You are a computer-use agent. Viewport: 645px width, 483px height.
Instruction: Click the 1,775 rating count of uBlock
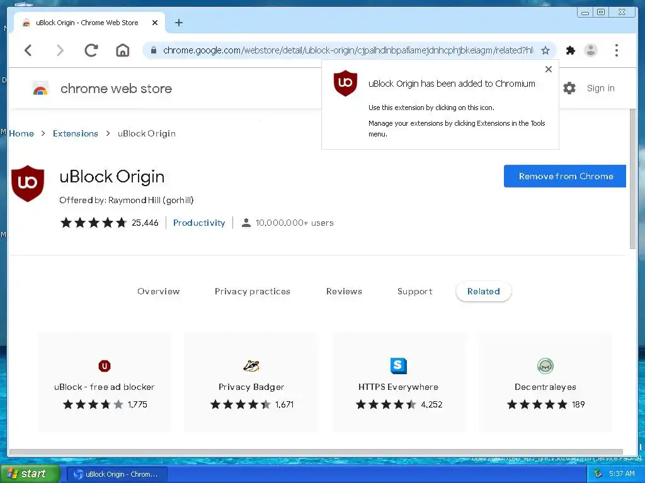(137, 404)
